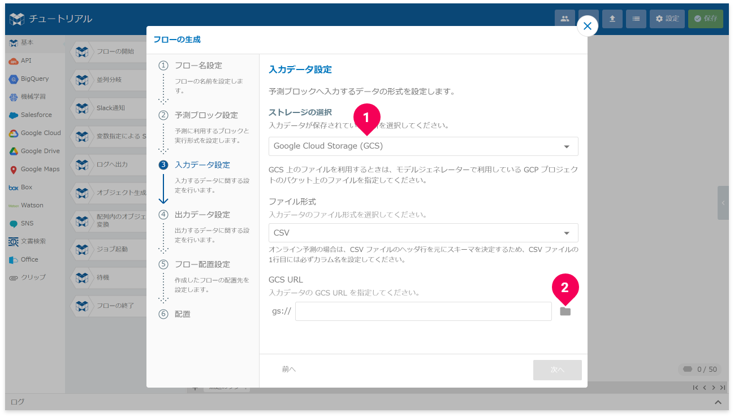Viewport: 734px width, 417px height.
Task: Select the オブジェクト生成 block
Action: [109, 193]
